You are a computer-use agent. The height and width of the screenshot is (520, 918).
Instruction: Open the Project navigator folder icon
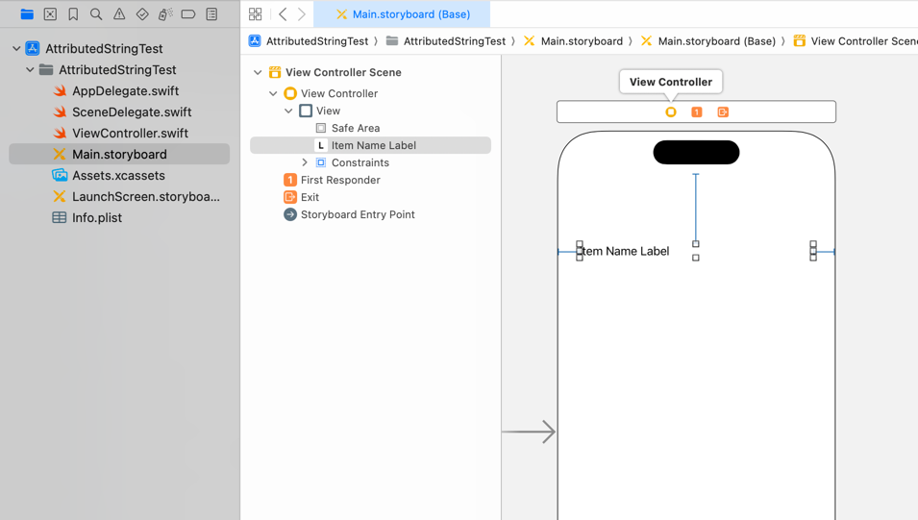[27, 14]
